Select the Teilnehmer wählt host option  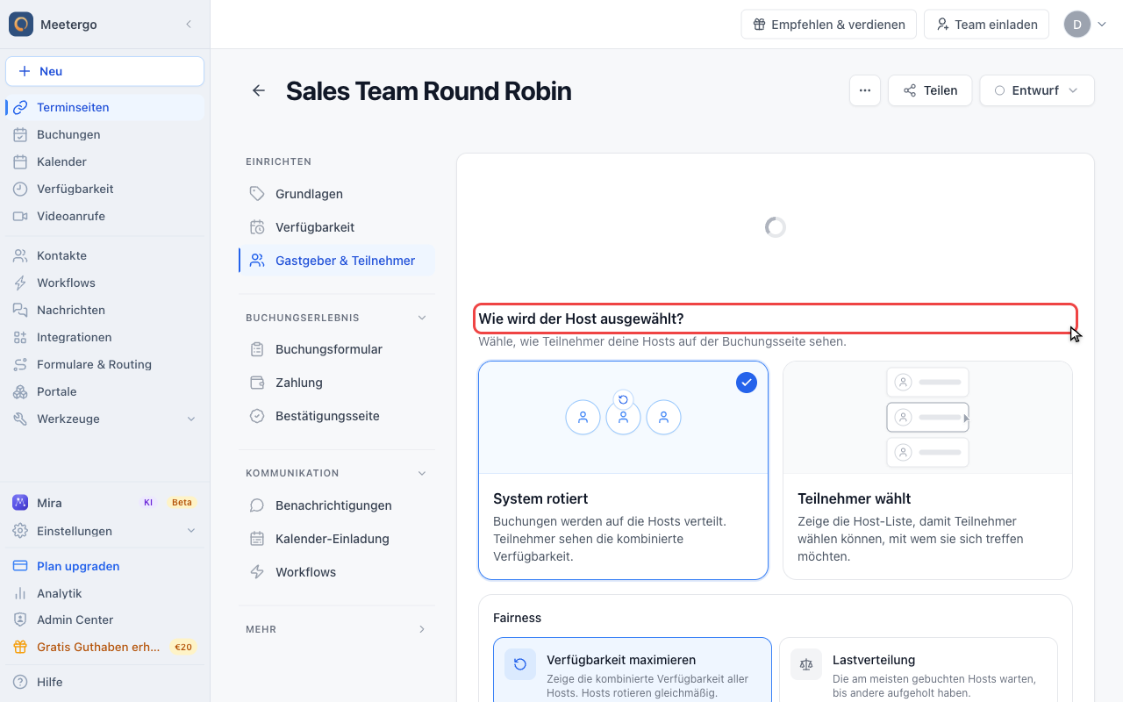click(x=927, y=470)
